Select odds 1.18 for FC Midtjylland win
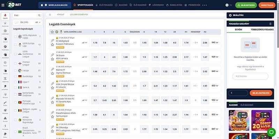The width and height of the screenshot is (279, 139). [95, 42]
